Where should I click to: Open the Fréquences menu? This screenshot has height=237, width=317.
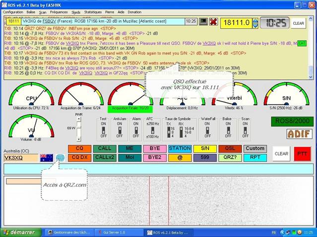[x=59, y=12]
